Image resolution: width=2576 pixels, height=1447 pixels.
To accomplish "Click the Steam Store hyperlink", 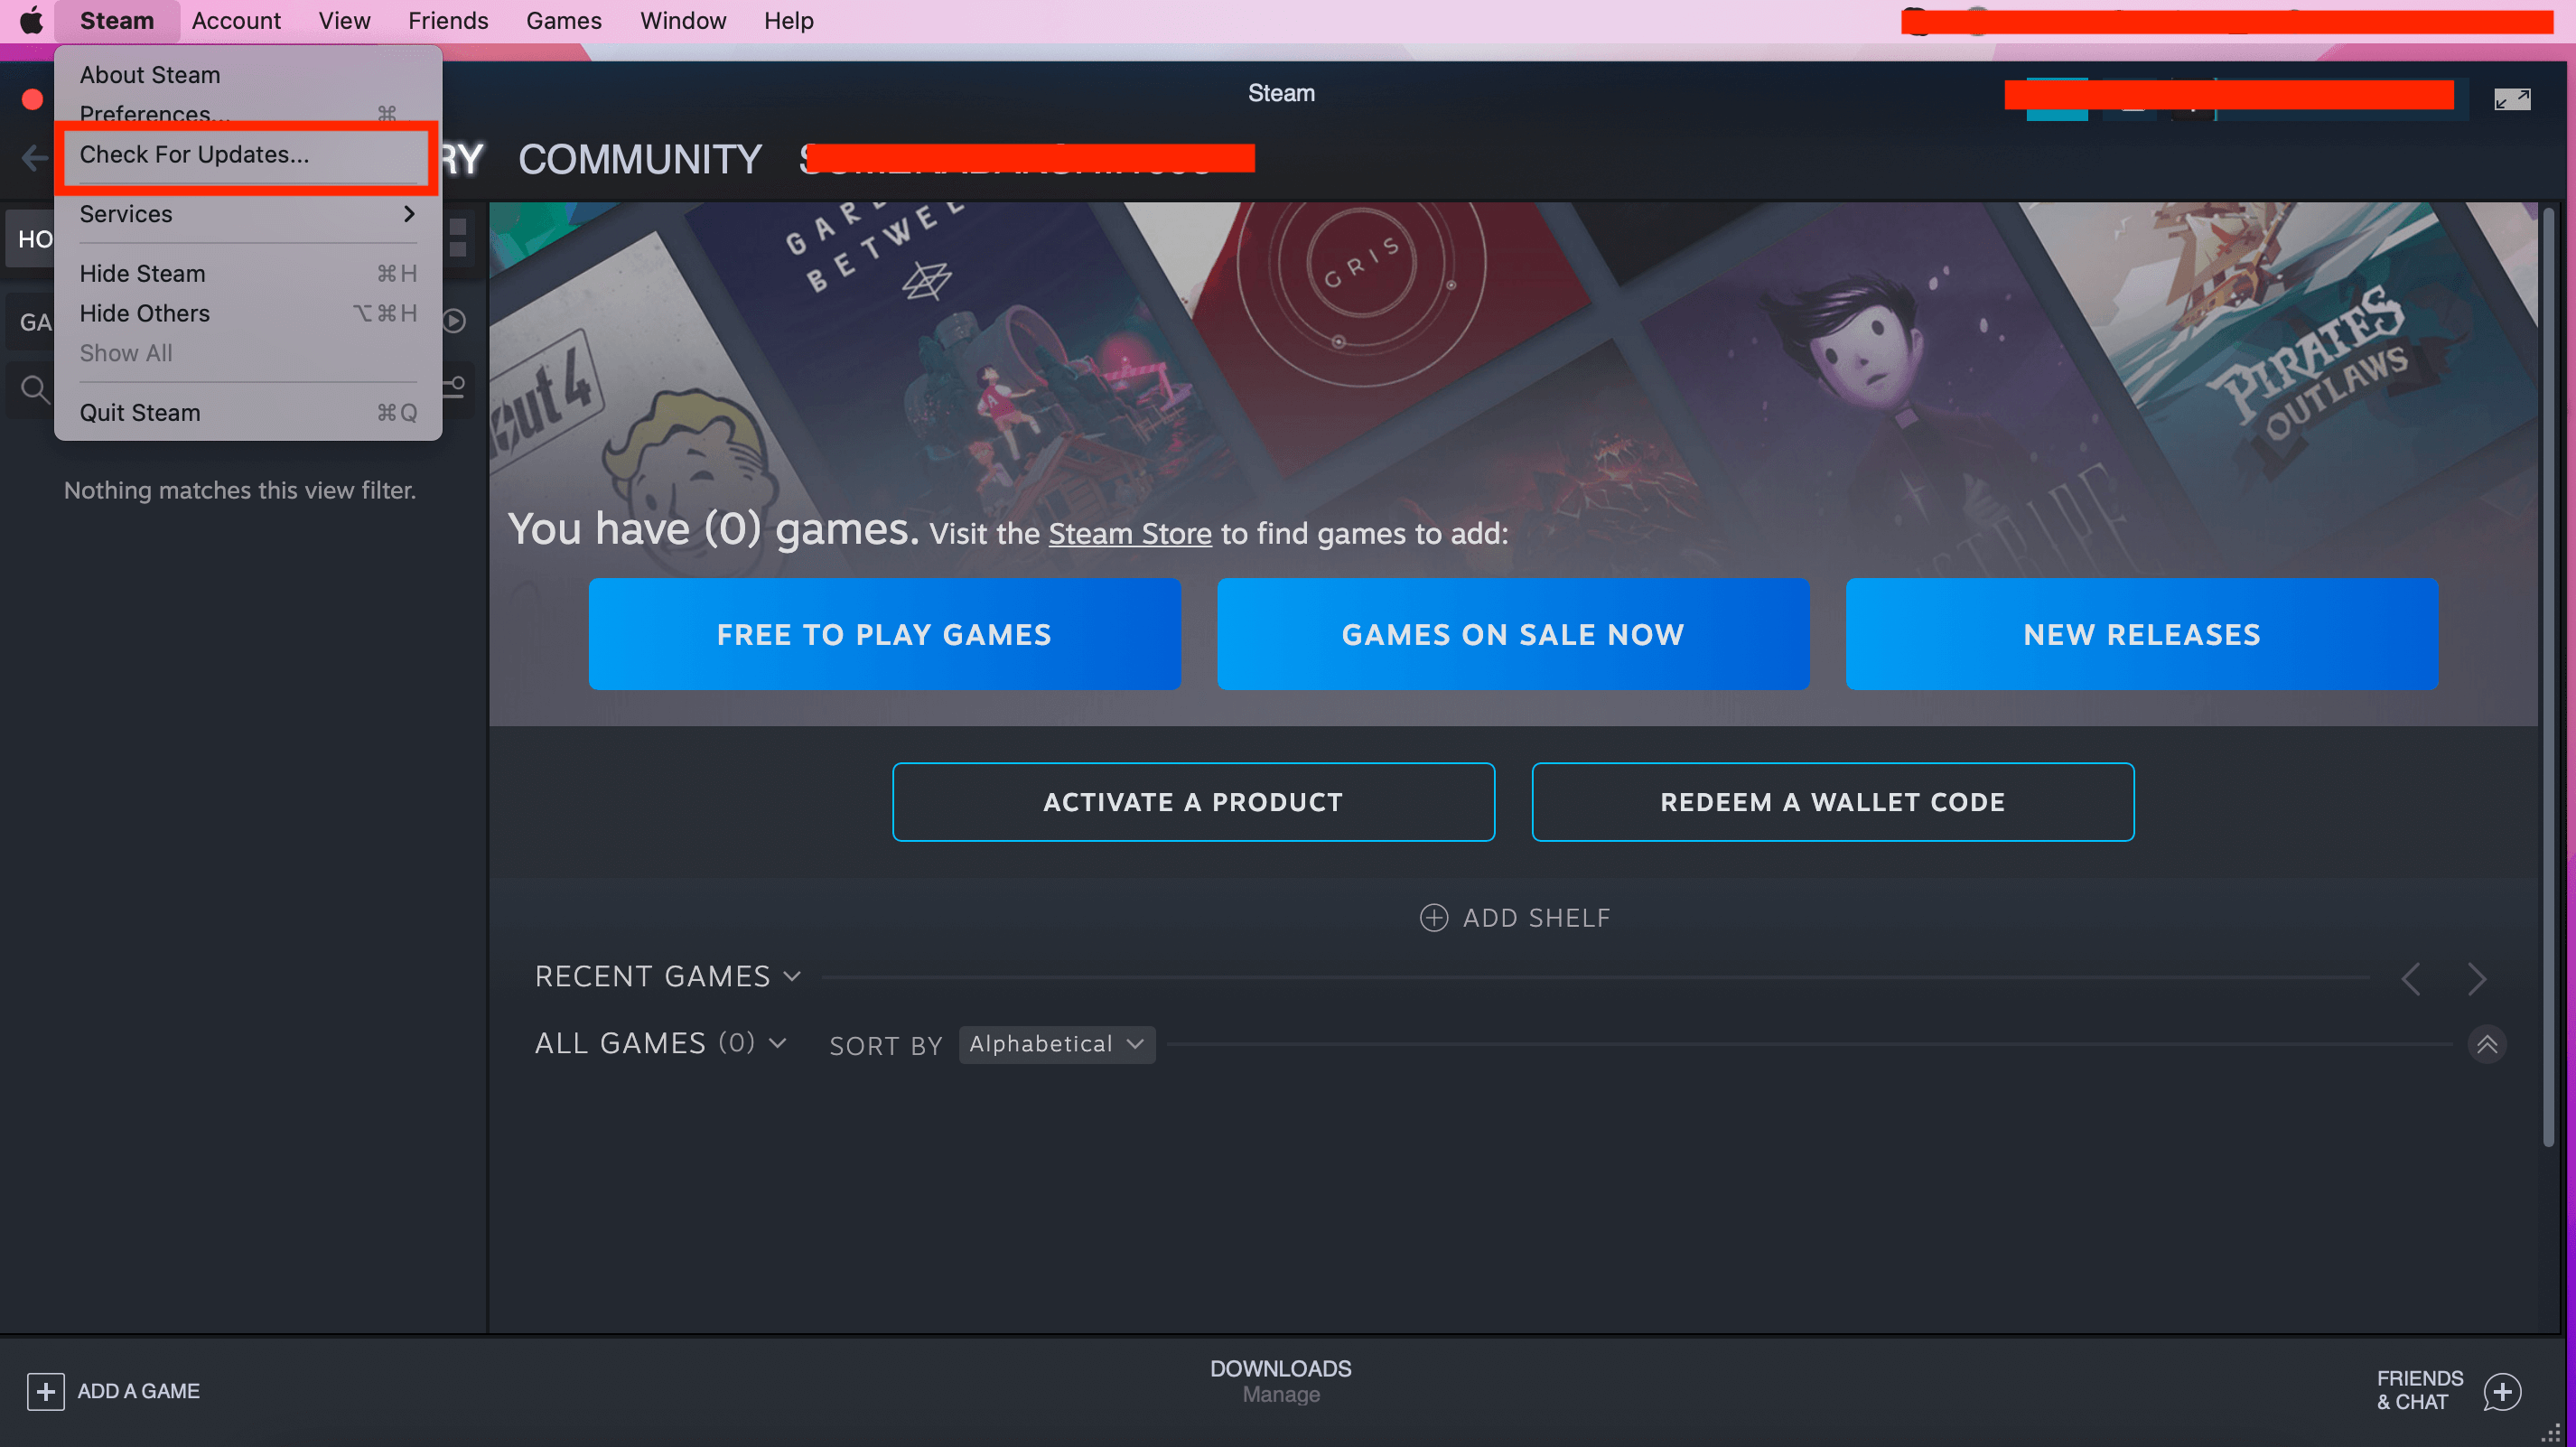I will pyautogui.click(x=1129, y=532).
